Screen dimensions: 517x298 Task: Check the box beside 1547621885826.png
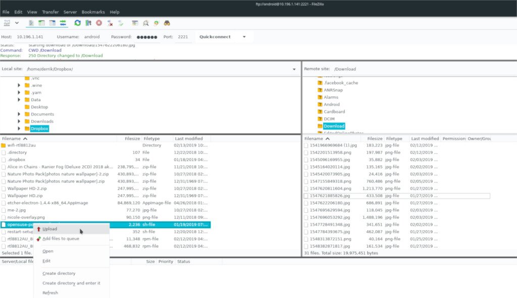tap(306, 195)
